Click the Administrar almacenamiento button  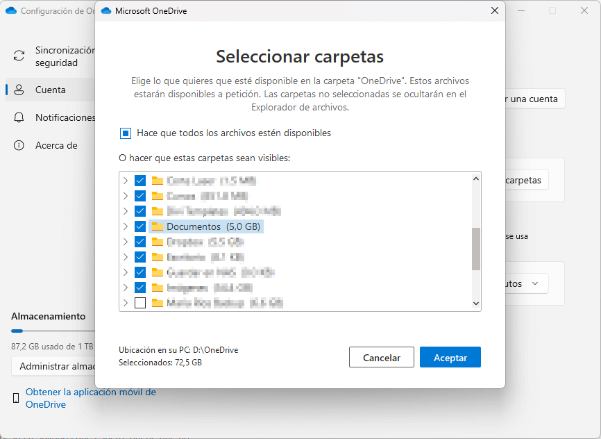(53, 366)
